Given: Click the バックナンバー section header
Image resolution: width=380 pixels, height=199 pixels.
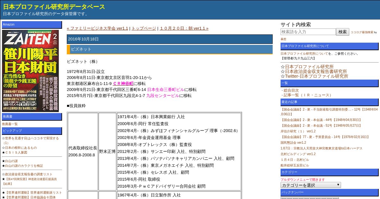Looking at the screenshot, I should 329,192.
